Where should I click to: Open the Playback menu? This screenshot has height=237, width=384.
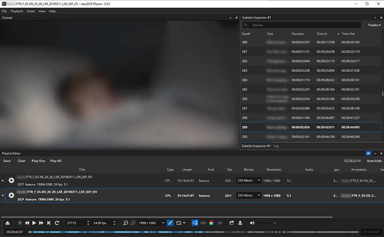coord(17,11)
